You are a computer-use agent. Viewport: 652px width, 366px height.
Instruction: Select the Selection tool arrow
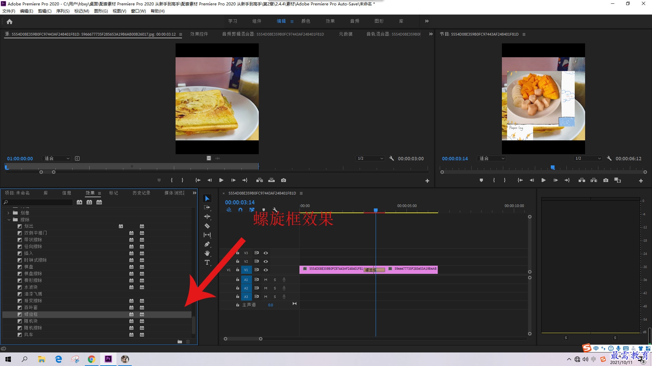pos(207,199)
